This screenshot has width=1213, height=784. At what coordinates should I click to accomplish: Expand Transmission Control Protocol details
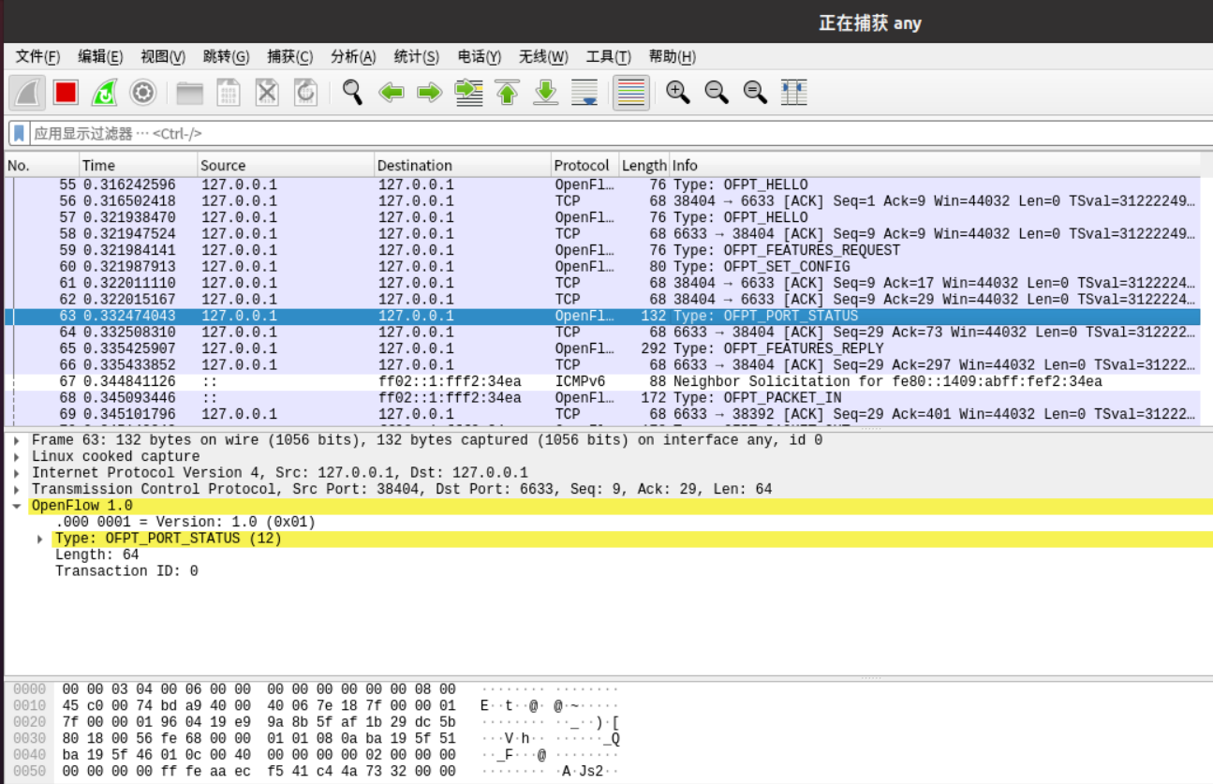[x=17, y=490]
